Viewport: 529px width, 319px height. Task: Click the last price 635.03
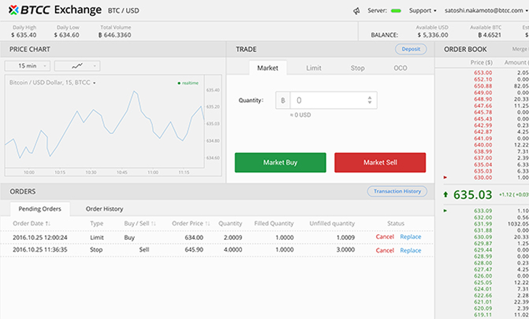(x=472, y=195)
